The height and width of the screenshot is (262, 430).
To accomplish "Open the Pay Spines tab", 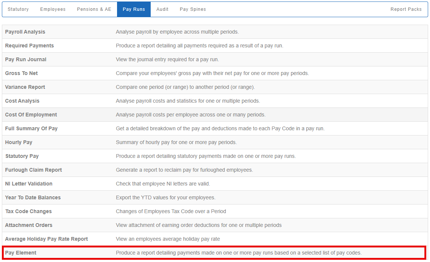I will [x=193, y=9].
